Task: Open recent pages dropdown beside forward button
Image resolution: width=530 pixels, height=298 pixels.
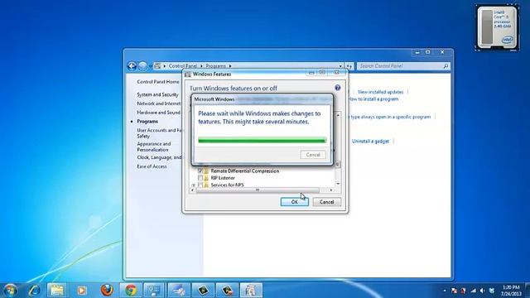Action: [151, 66]
